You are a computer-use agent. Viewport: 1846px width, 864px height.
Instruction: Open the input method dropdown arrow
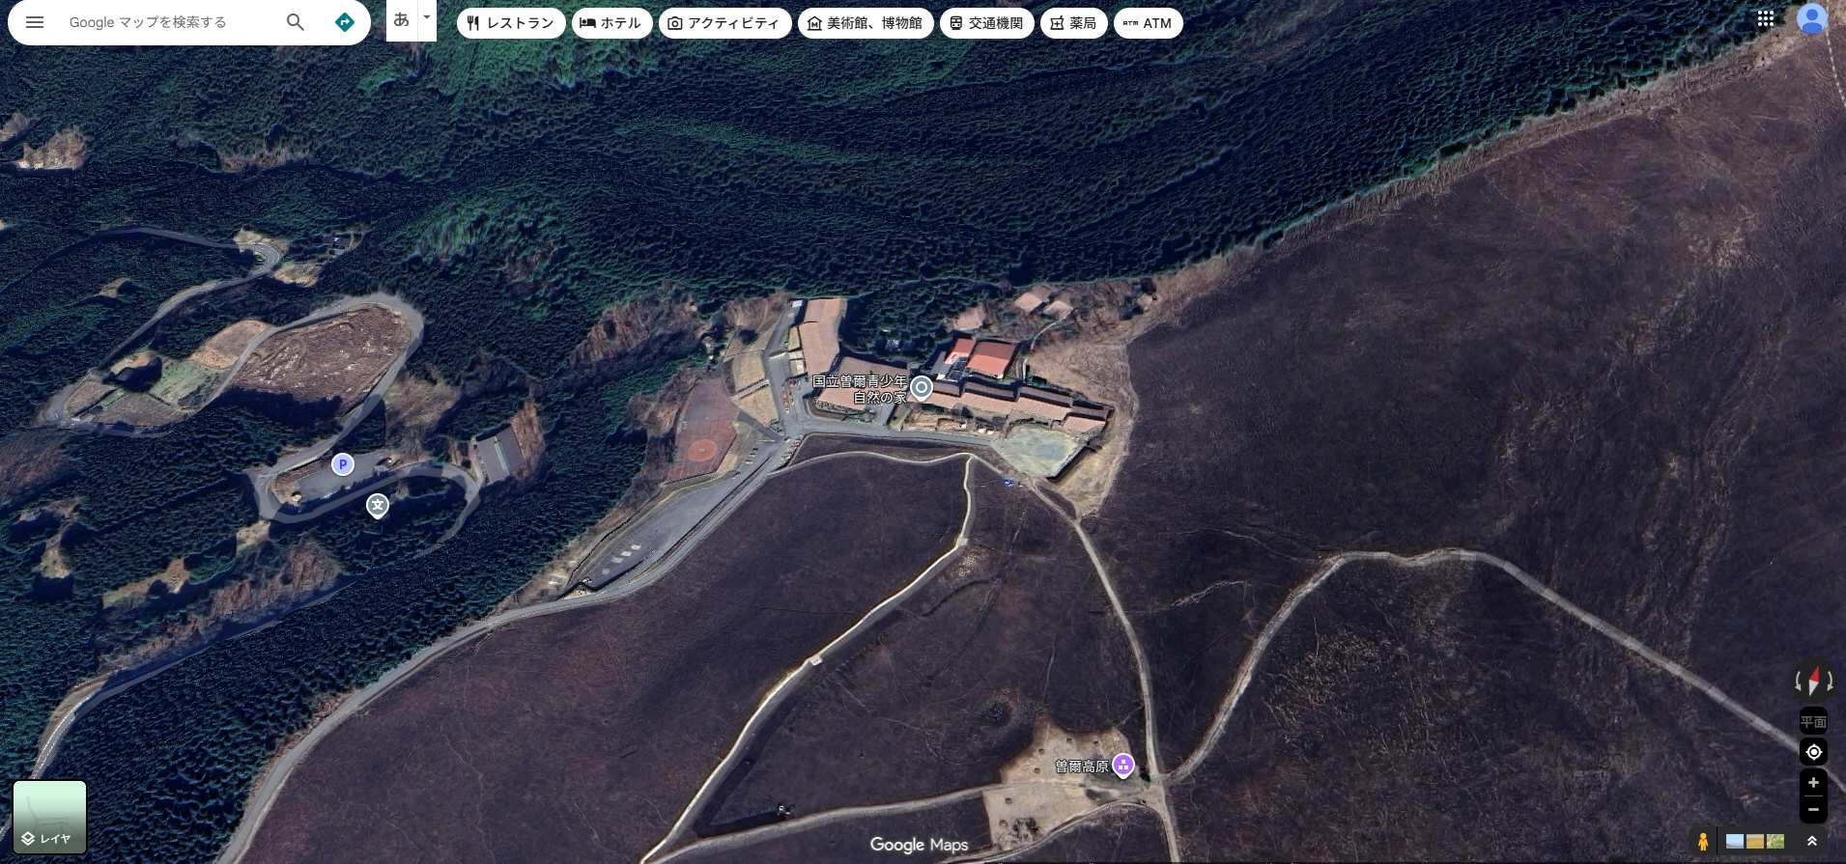[x=426, y=18]
